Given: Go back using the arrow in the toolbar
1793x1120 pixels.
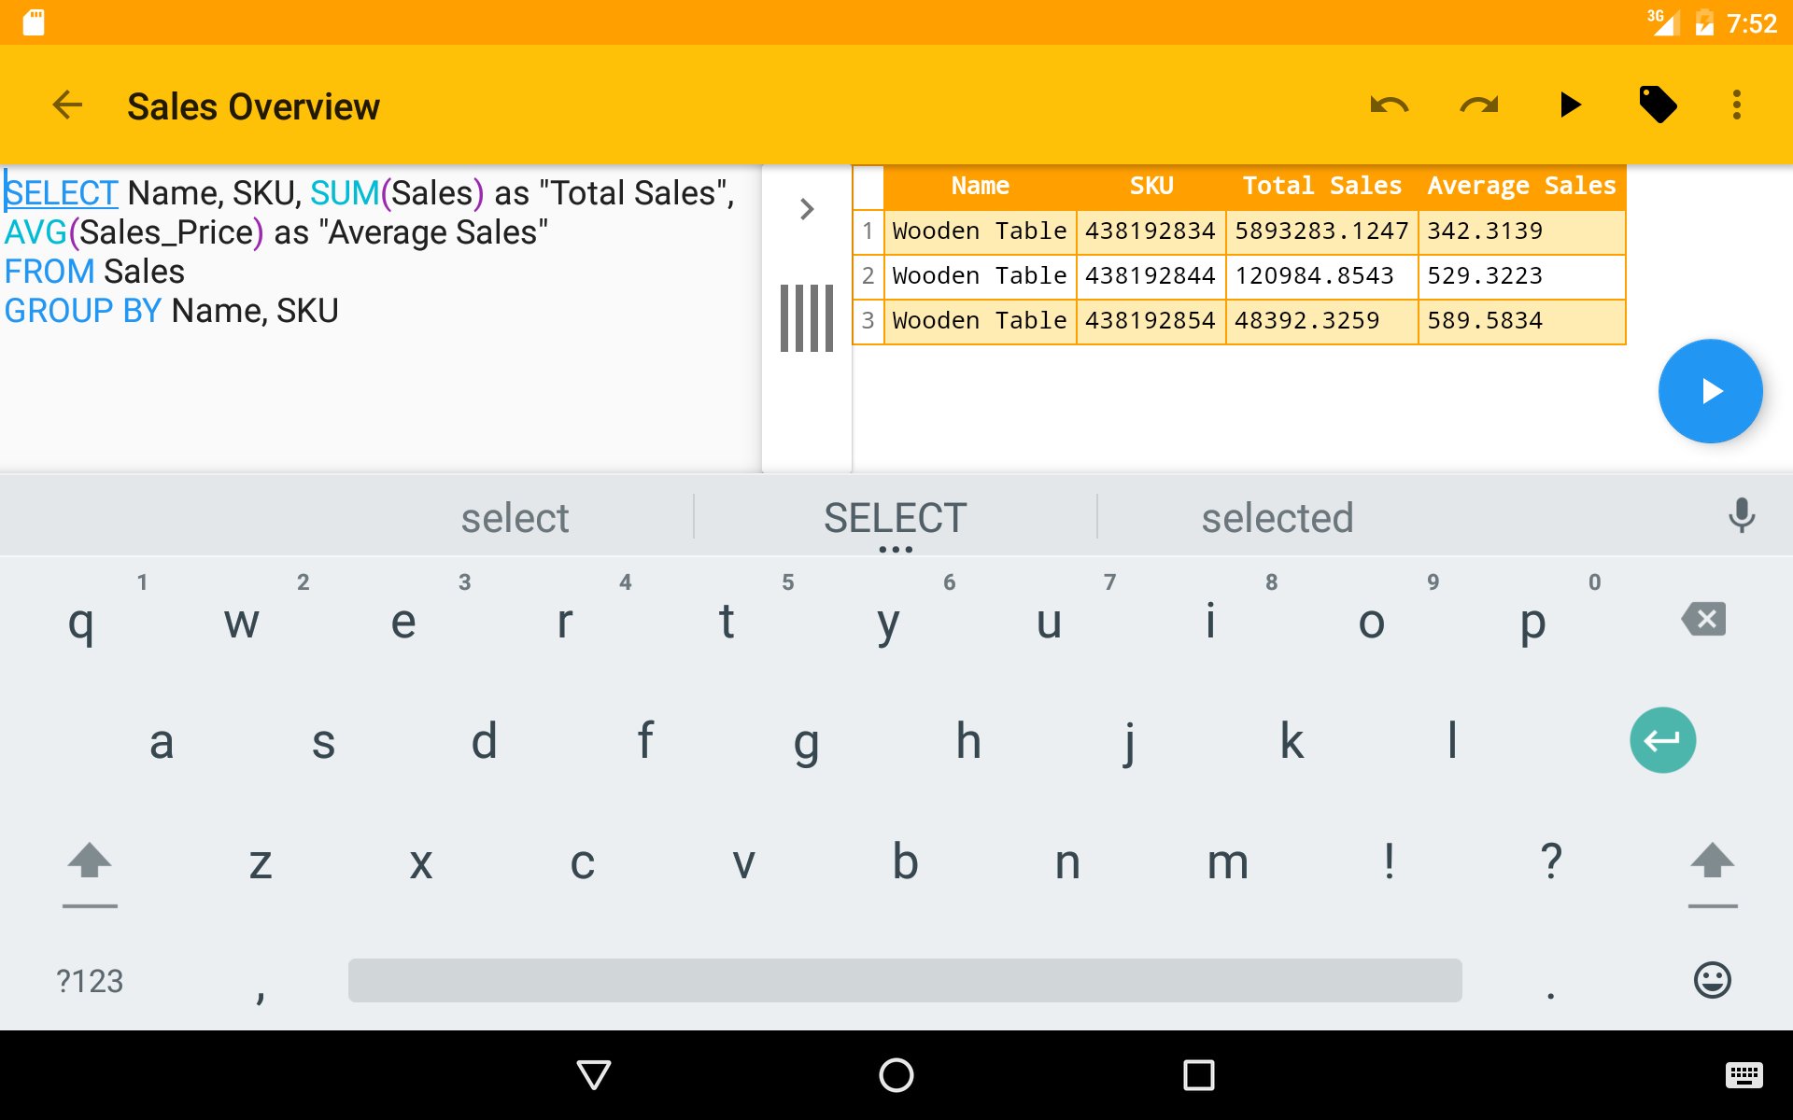Looking at the screenshot, I should (x=66, y=105).
